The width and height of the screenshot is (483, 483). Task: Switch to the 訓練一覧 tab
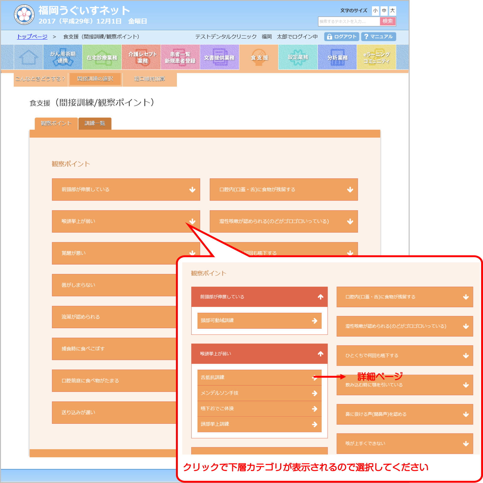95,123
